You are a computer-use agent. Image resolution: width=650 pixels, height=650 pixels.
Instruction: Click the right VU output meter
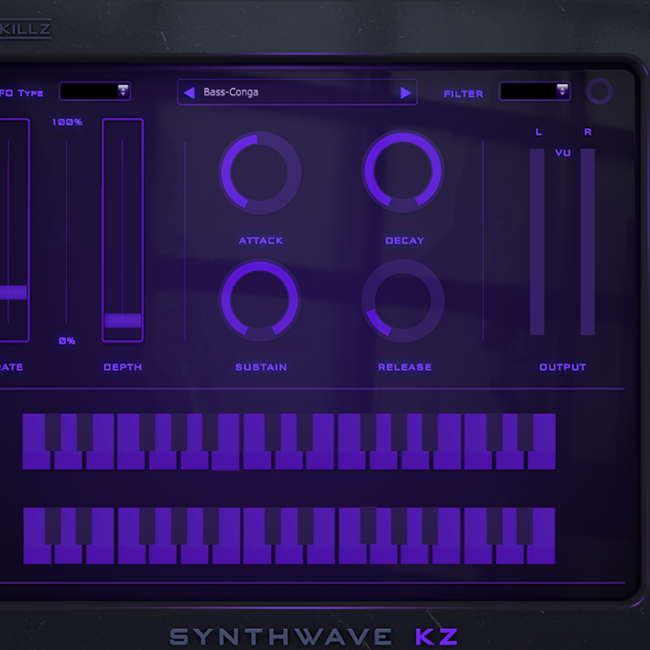(x=588, y=242)
